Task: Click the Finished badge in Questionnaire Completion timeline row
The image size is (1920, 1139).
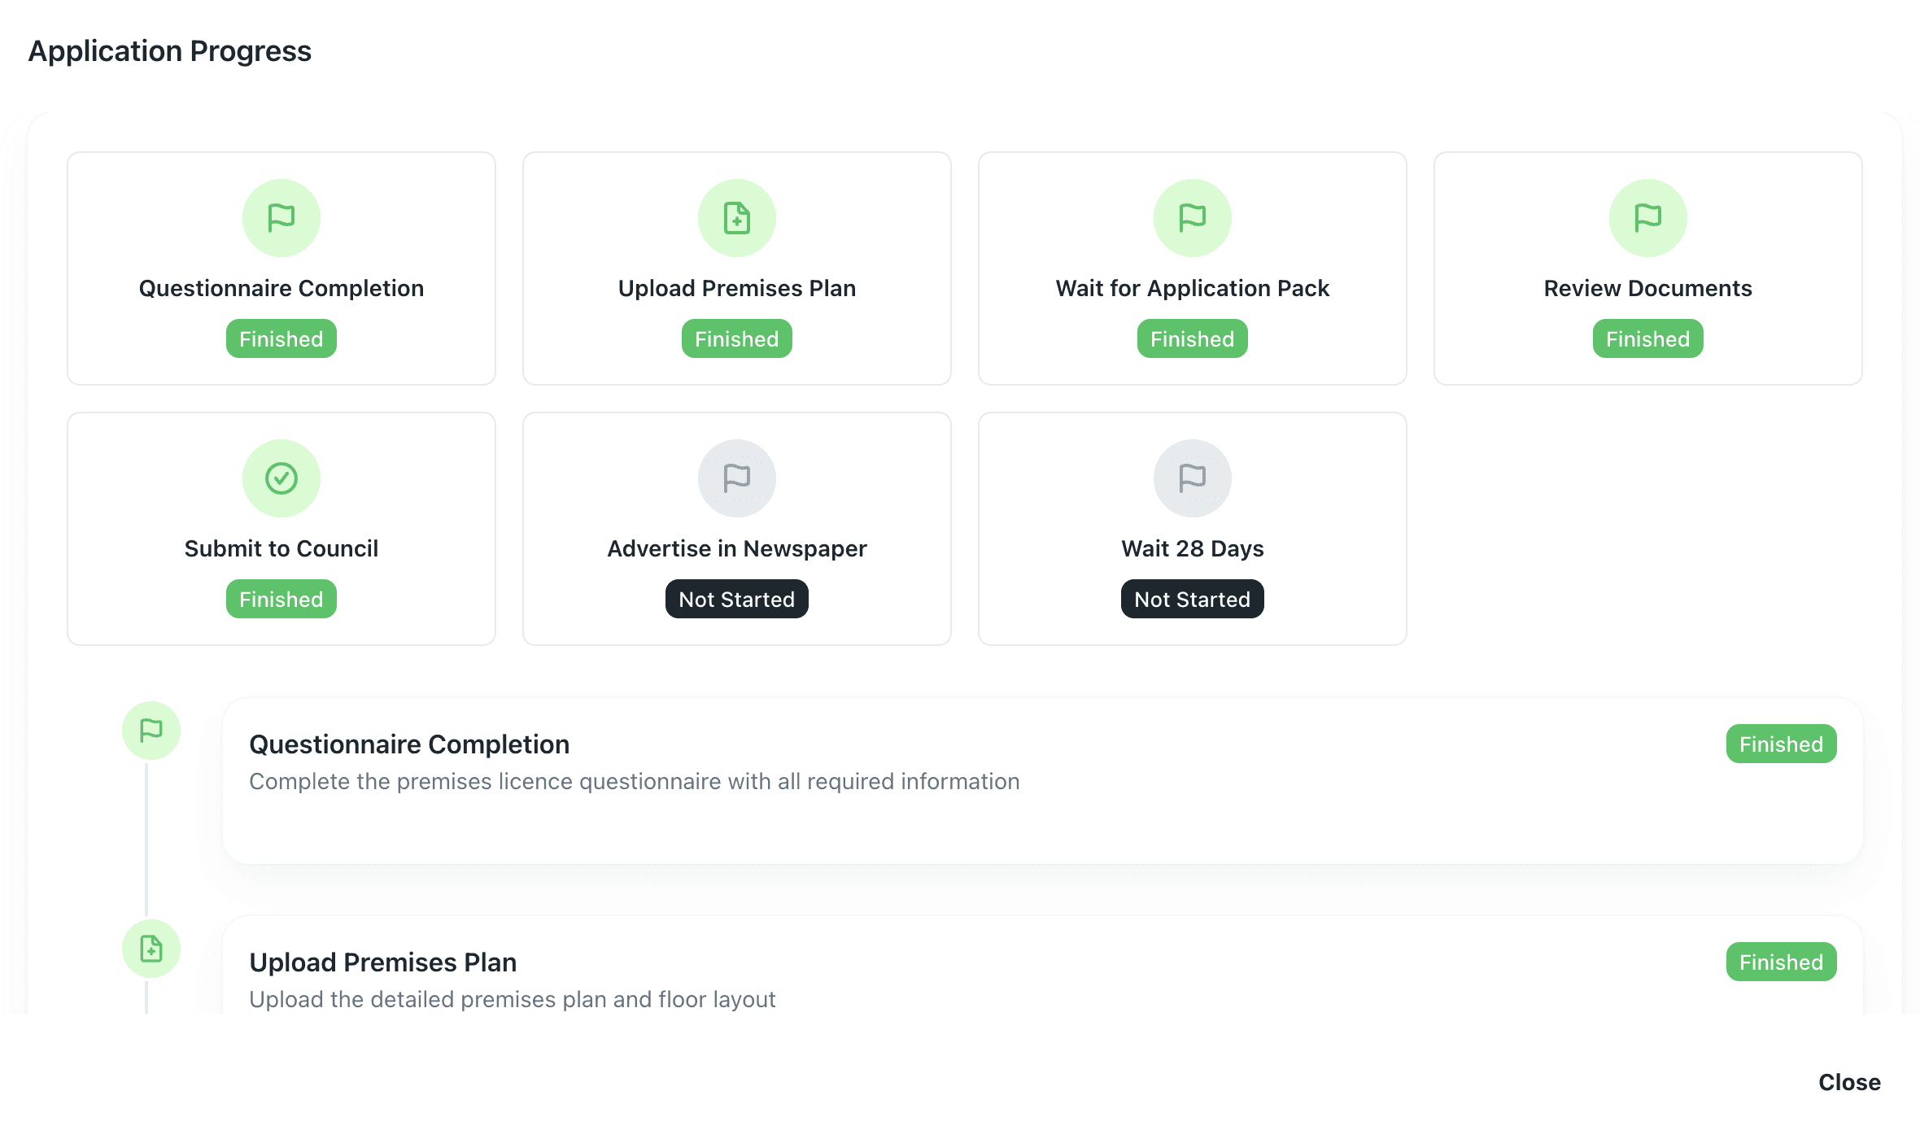Action: (1782, 744)
